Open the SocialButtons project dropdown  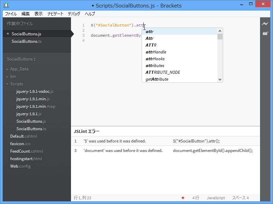pos(21,59)
